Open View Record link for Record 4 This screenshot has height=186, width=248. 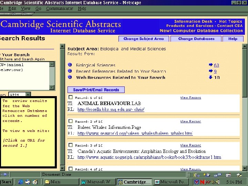tap(190, 169)
